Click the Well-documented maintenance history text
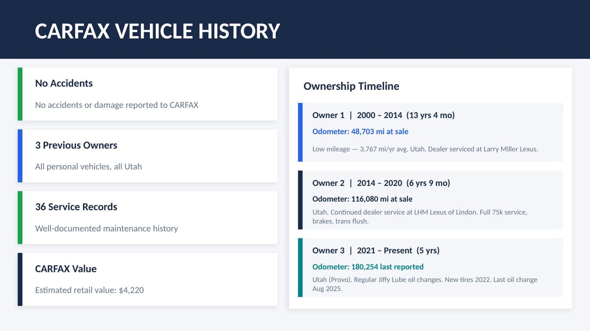 106,229
